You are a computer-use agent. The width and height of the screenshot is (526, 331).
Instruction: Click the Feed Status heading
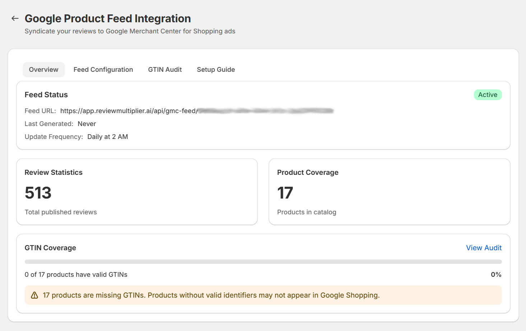(x=46, y=94)
